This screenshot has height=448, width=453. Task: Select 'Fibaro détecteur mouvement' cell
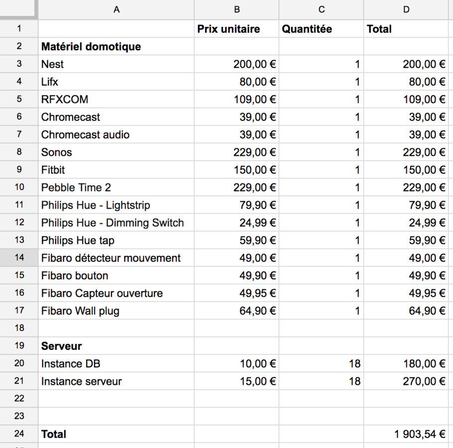coord(116,258)
